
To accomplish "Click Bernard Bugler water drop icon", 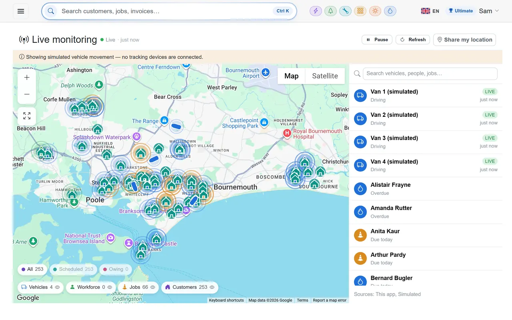I will (x=360, y=281).
